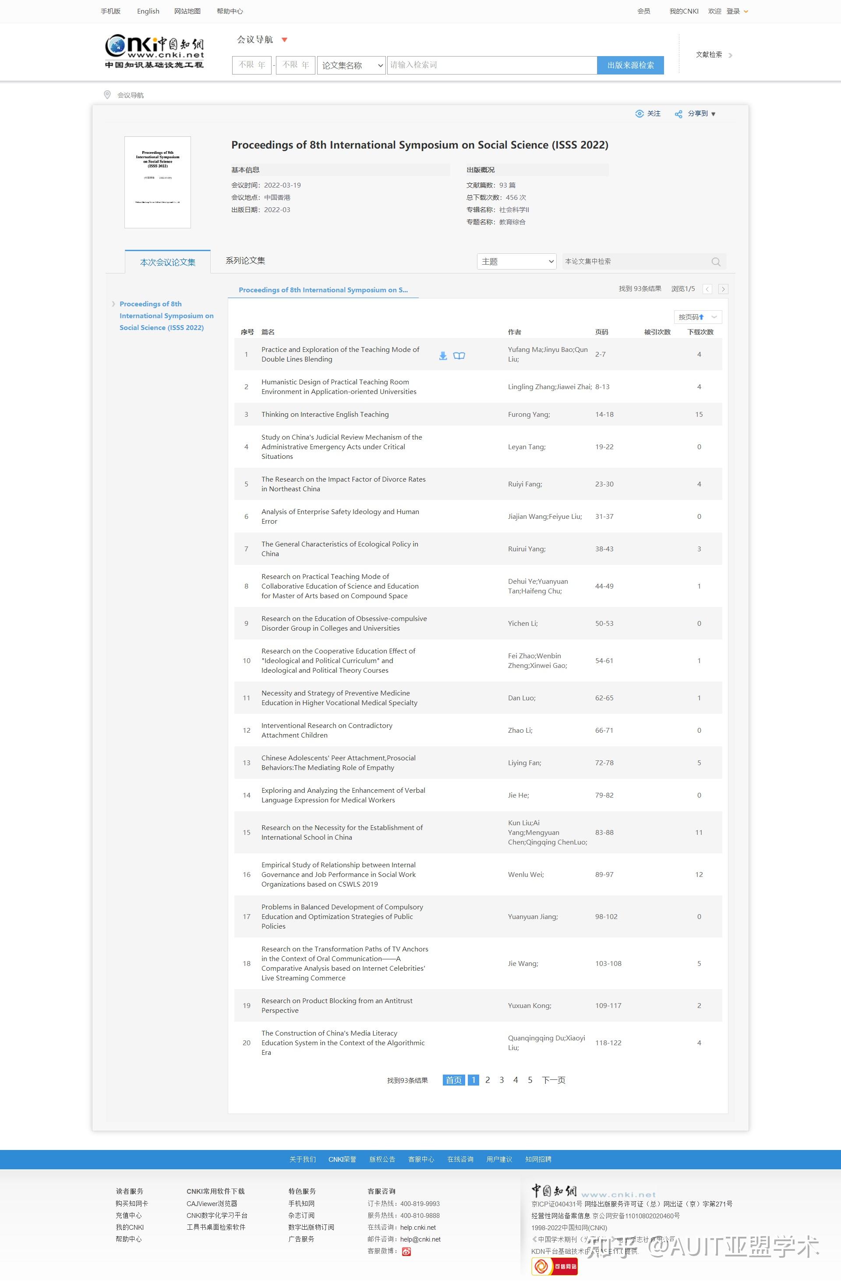Click the Weibo icon in the footer

pyautogui.click(x=406, y=1251)
